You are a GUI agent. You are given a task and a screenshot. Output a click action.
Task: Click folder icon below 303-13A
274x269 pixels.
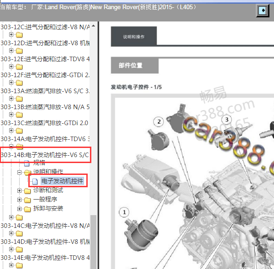click(19, 99)
